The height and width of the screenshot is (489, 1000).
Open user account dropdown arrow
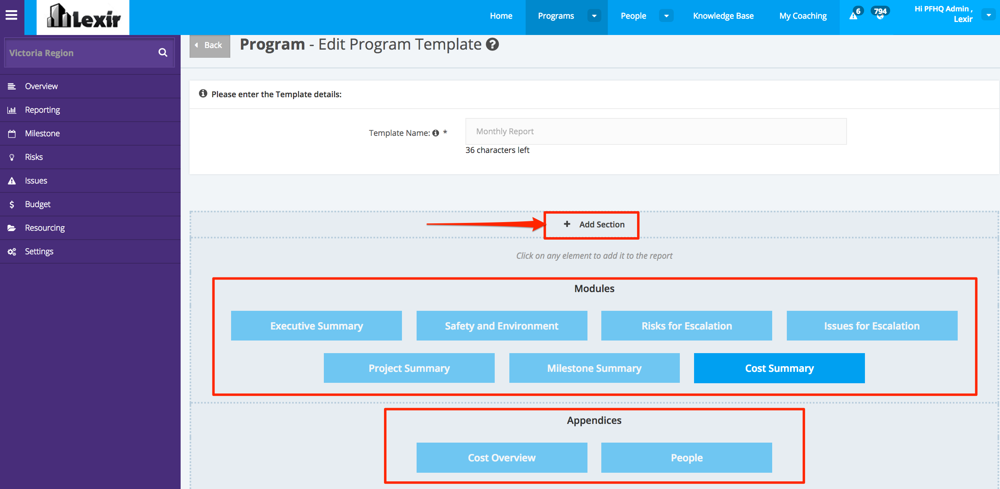point(989,15)
